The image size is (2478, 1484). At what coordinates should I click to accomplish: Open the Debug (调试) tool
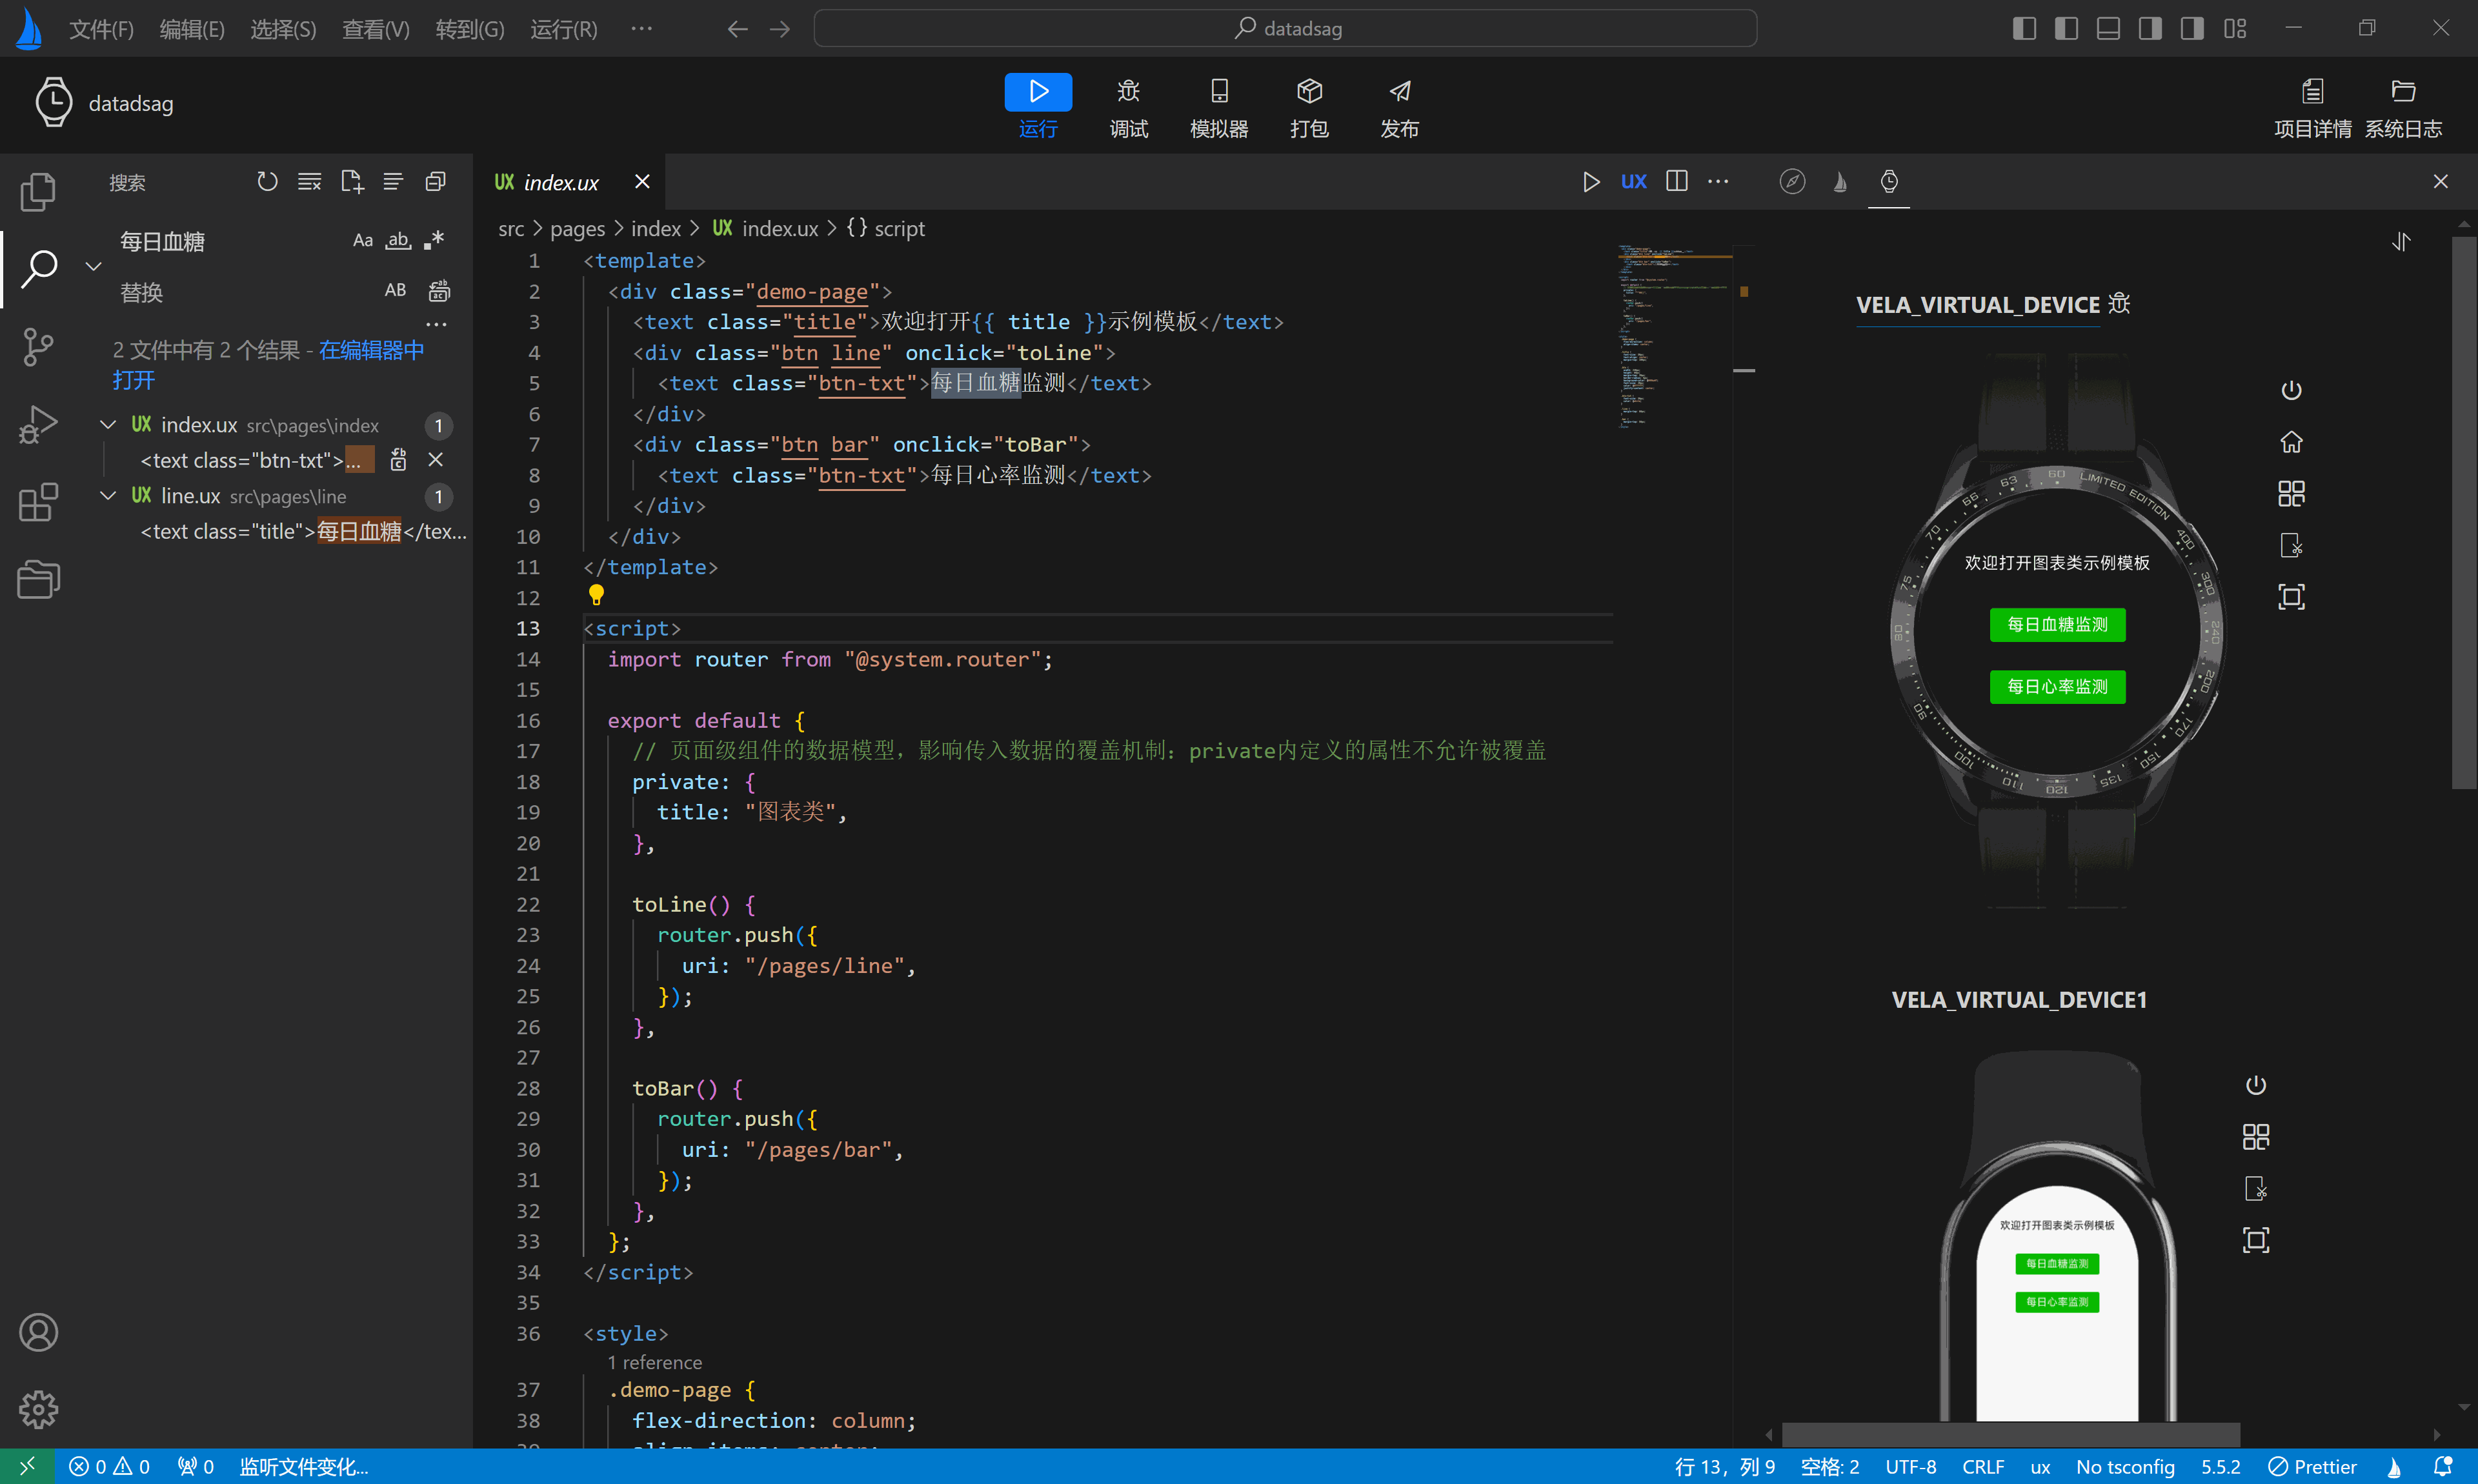point(1128,107)
